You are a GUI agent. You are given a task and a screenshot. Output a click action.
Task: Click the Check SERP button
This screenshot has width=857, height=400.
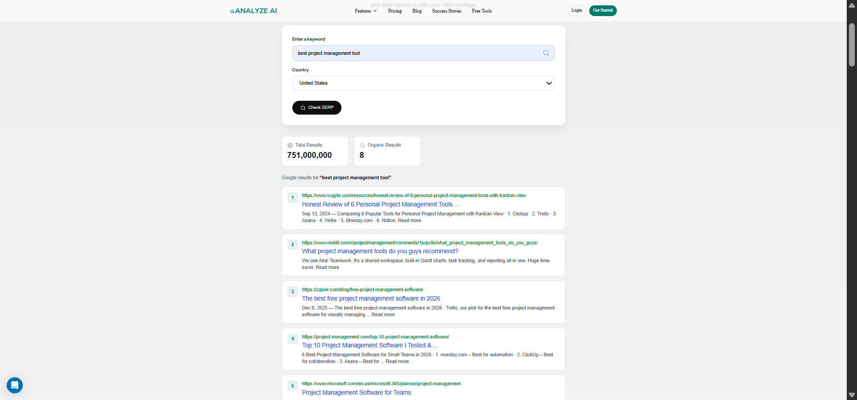(317, 107)
